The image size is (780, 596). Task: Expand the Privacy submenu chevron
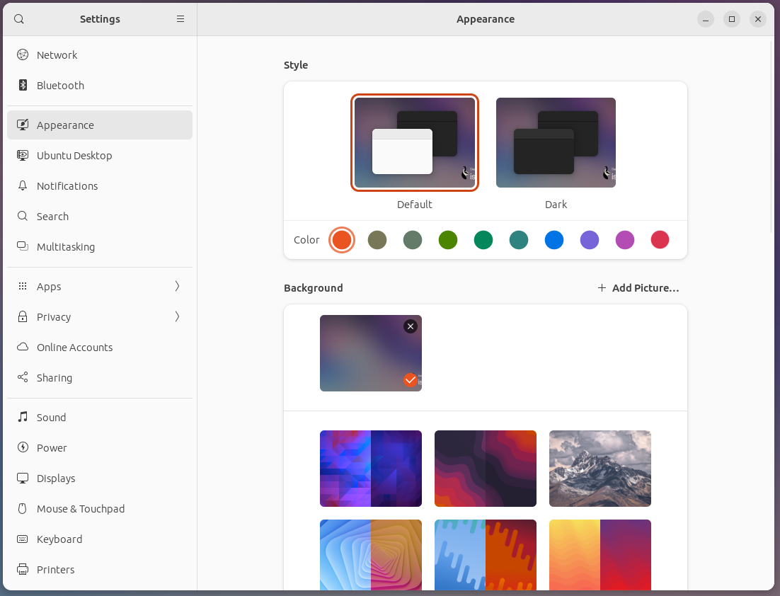177,317
